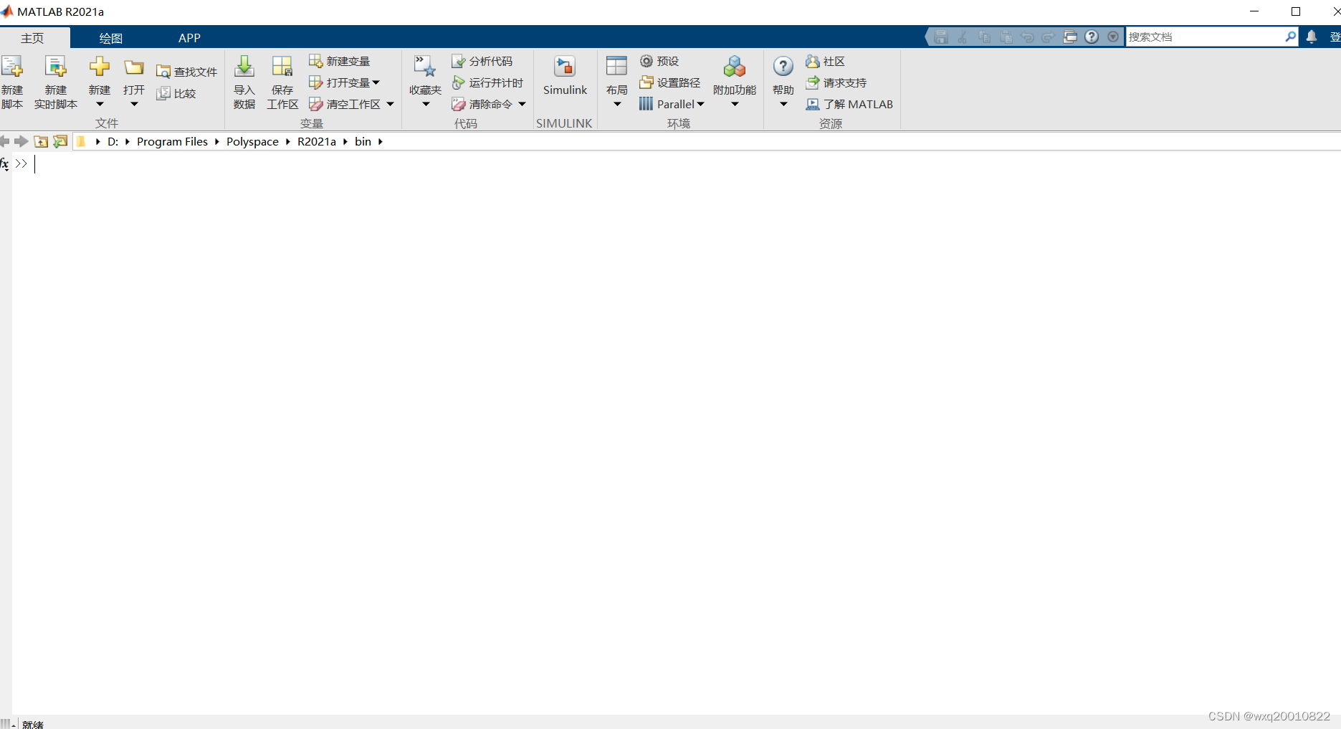Expand the 收藏夹 dropdown arrow
The width and height of the screenshot is (1341, 729).
tap(426, 105)
